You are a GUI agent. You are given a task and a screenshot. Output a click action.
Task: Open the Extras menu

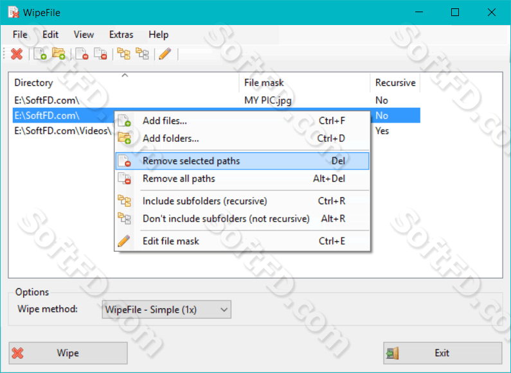(x=121, y=35)
